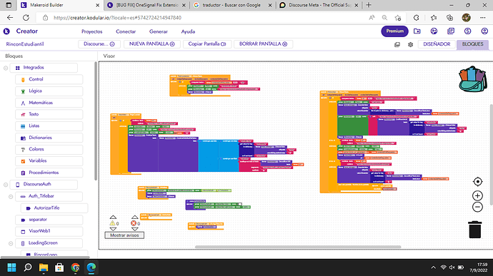Open the Conectar menu
Viewport: 493px width, 276px height.
[126, 31]
